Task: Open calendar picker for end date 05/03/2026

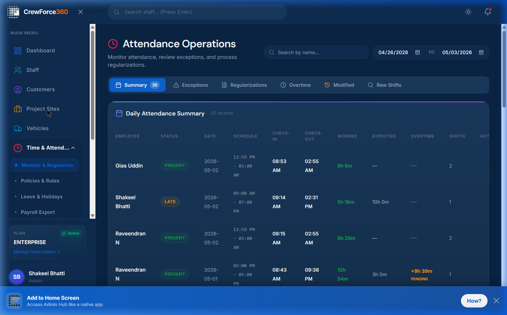Action: pos(481,52)
